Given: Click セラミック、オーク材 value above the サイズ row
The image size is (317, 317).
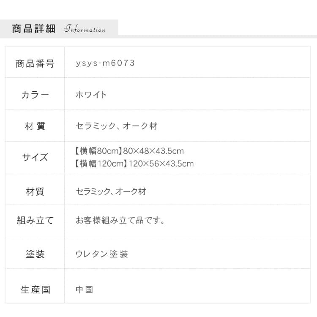Looking at the screenshot, I should click(x=117, y=126).
